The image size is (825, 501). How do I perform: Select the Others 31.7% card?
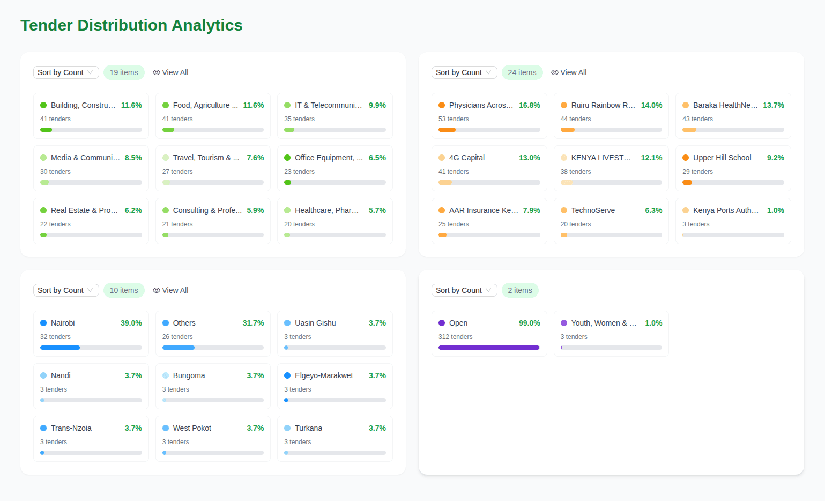tap(213, 334)
